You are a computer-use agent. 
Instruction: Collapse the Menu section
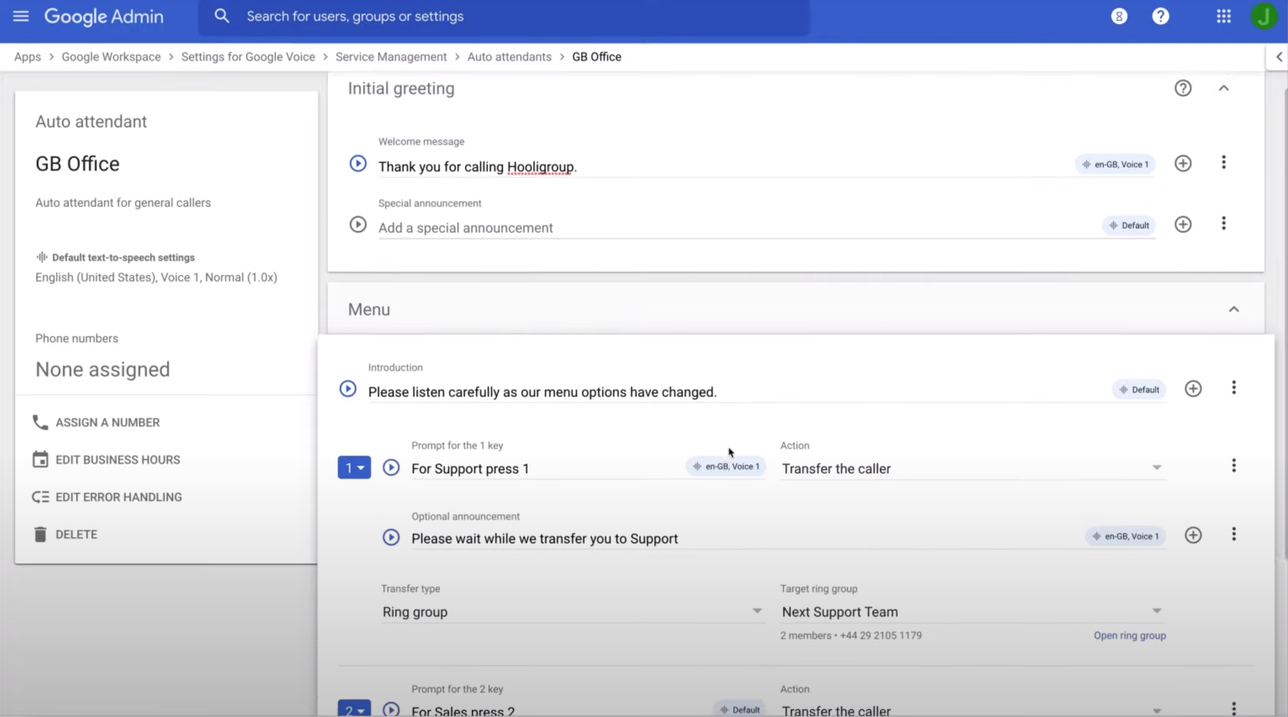click(x=1233, y=309)
